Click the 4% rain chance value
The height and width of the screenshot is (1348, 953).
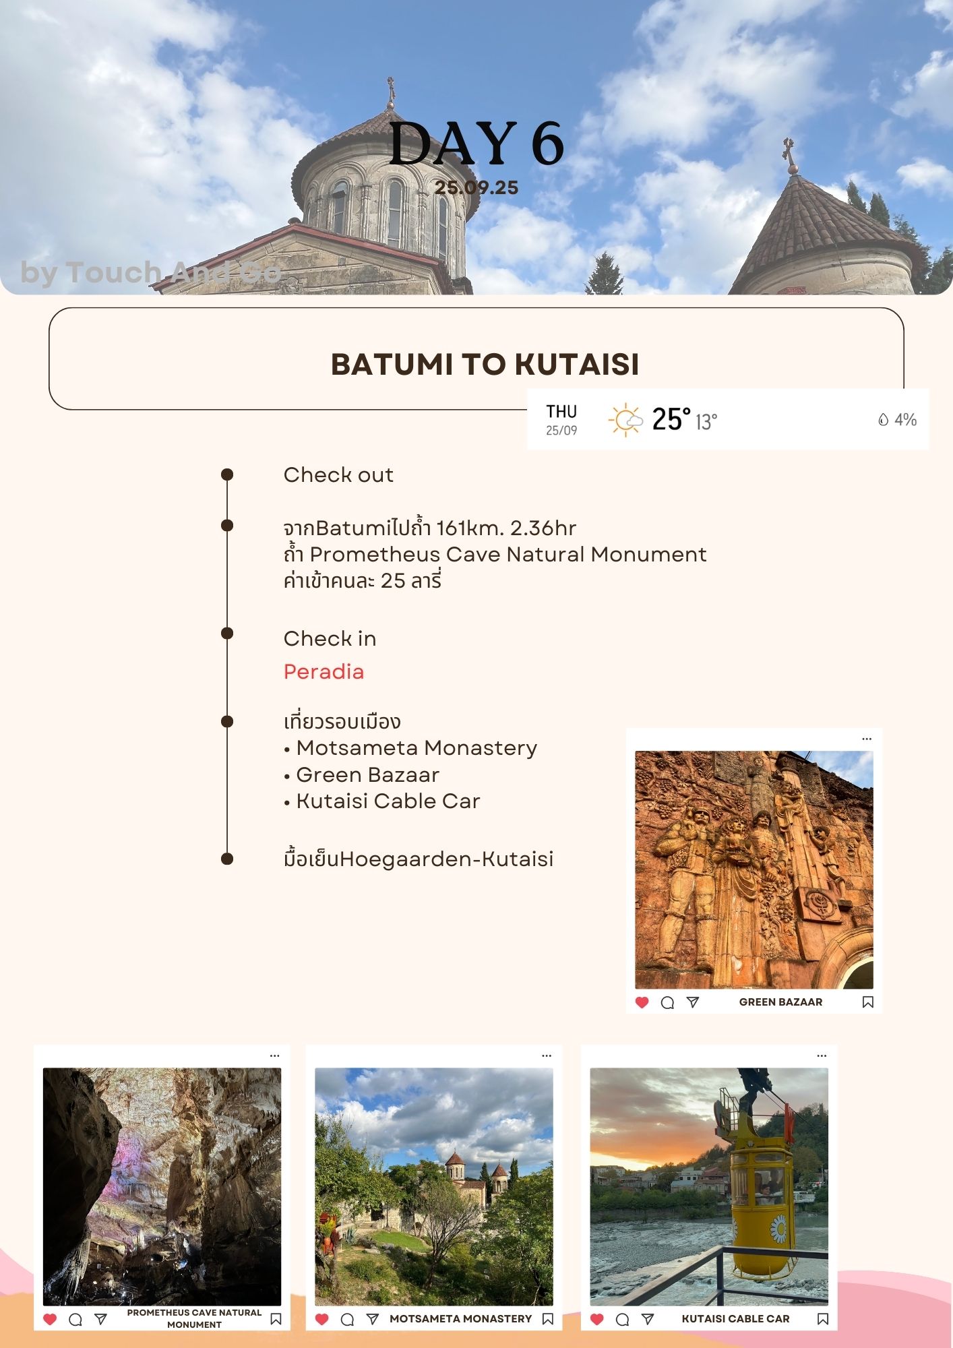click(x=905, y=419)
